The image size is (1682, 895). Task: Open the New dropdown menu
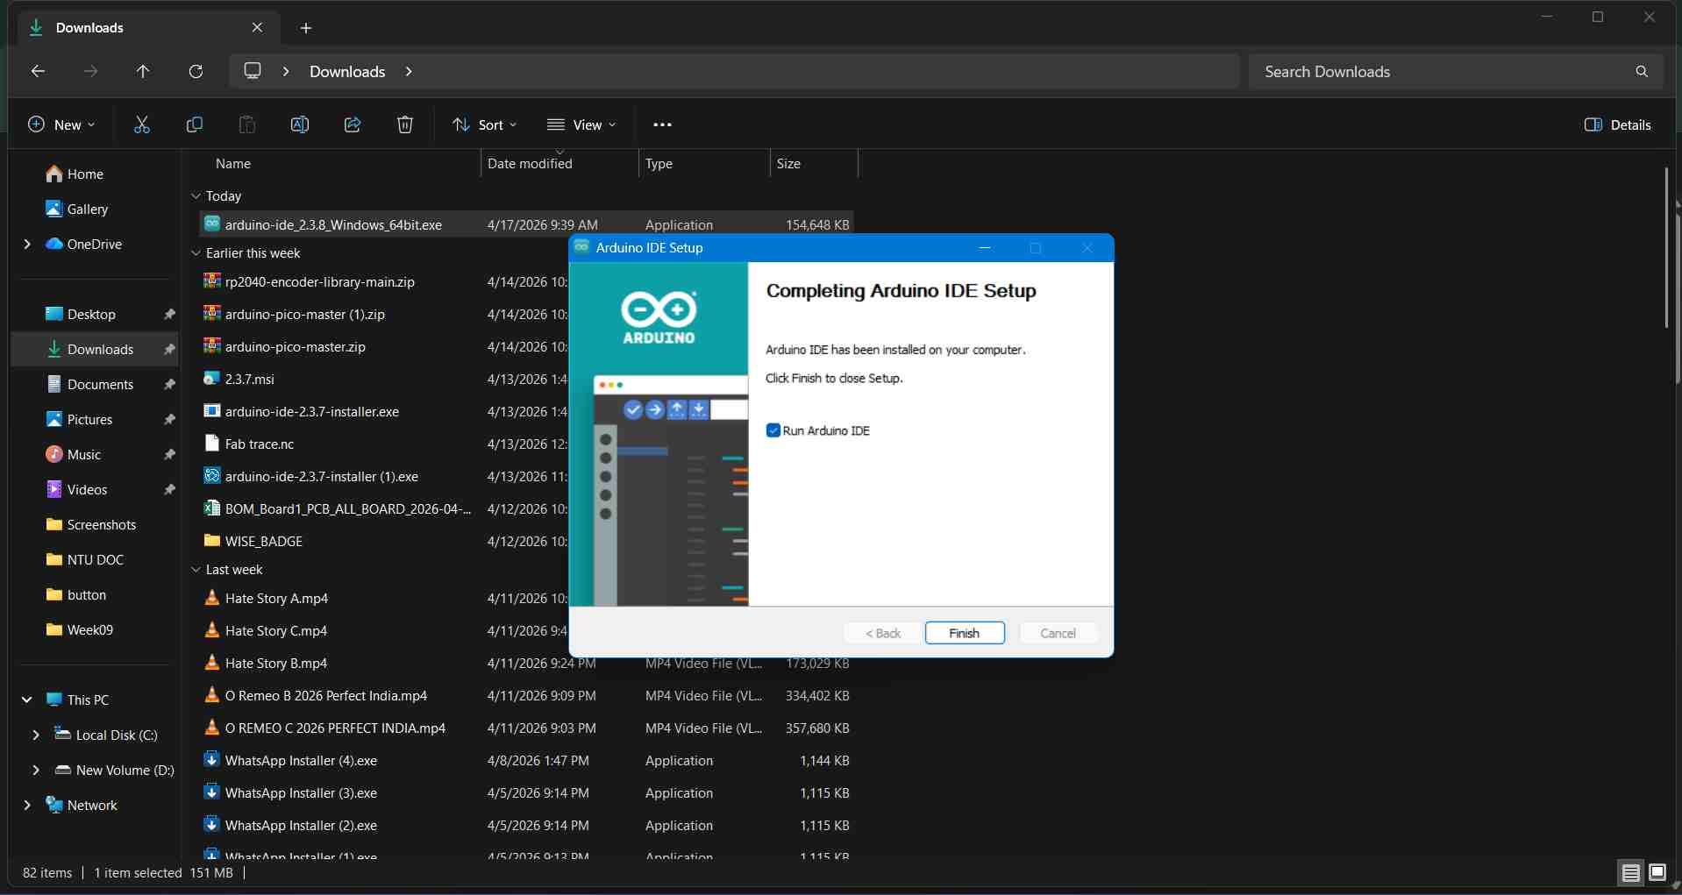pos(61,124)
